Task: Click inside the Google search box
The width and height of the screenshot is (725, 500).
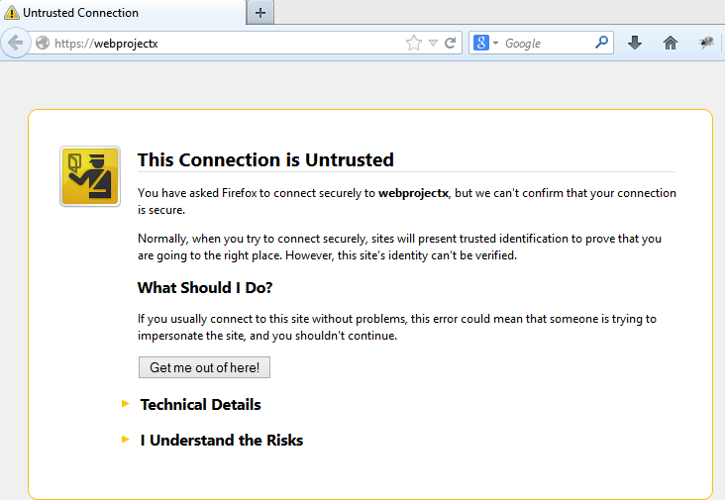Action: 545,43
